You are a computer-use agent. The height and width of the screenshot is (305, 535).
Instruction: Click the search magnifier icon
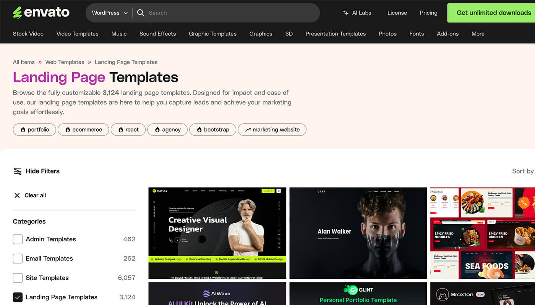(x=141, y=13)
